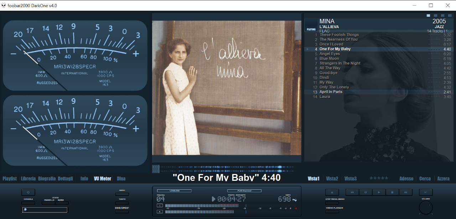
Task: Click the 00:04:27 remaining time display
Action: [232, 199]
